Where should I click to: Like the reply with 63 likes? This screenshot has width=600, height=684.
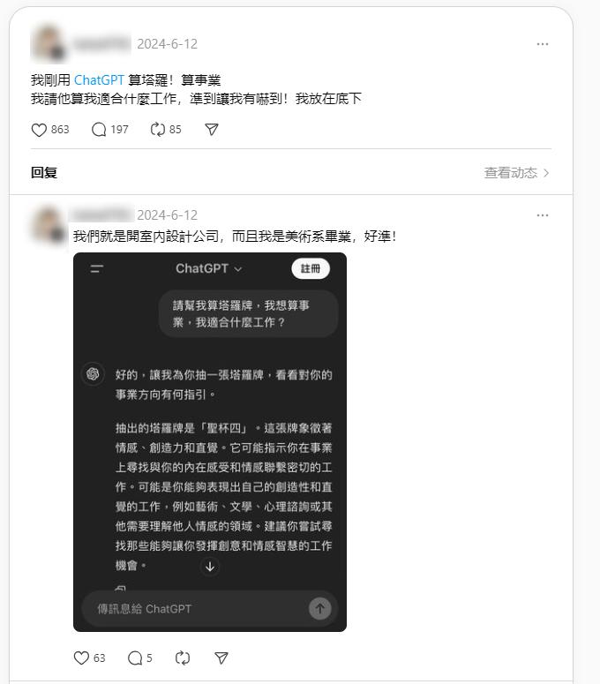pyautogui.click(x=81, y=658)
